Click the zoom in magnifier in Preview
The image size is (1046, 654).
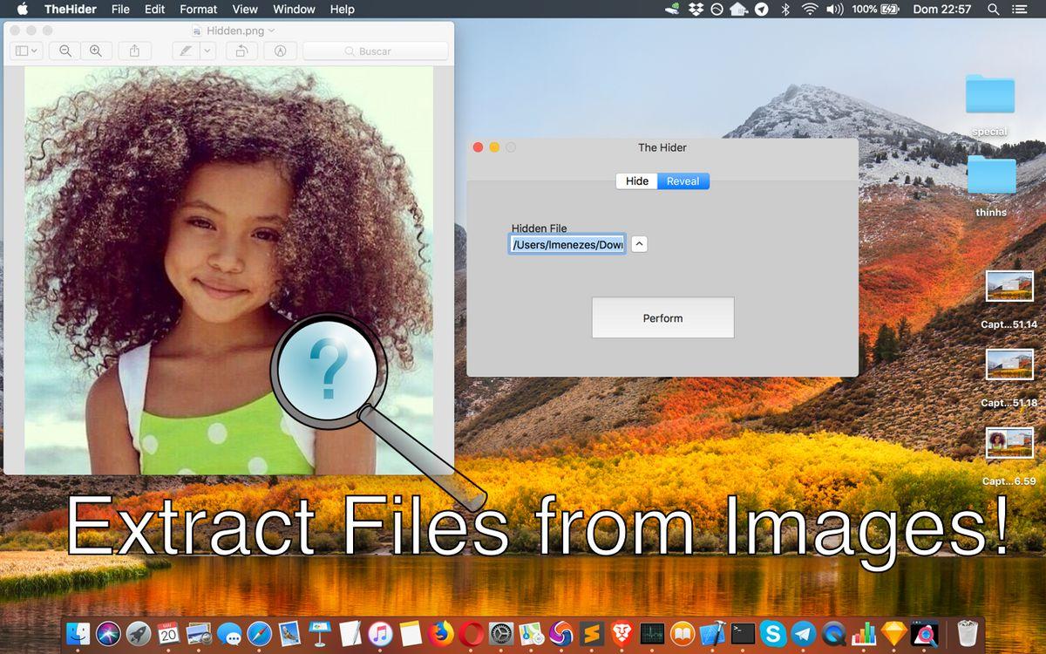(96, 51)
